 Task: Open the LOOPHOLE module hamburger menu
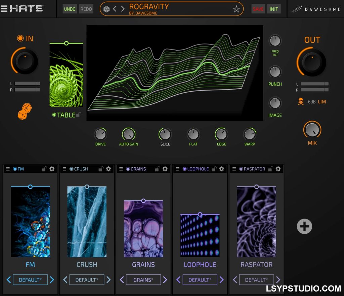point(177,169)
